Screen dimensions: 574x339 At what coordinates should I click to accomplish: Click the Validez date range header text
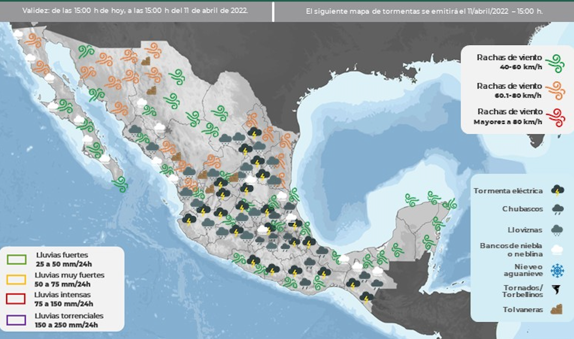click(135, 11)
